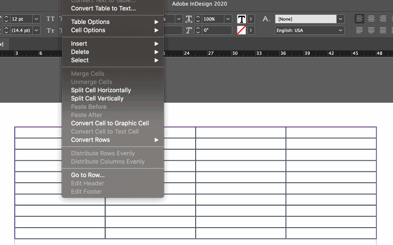Expand the vertical scale 100% dropdown
Viewport: 393px width, 245px height.
(x=228, y=19)
